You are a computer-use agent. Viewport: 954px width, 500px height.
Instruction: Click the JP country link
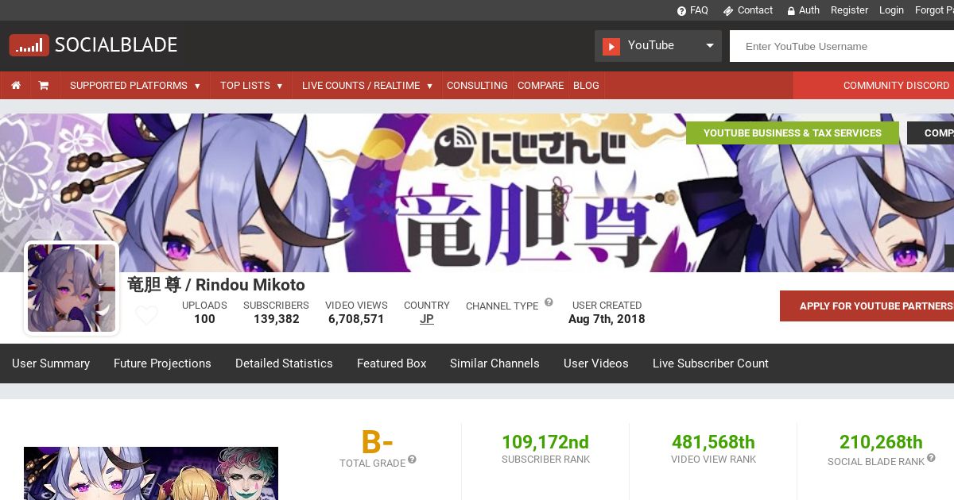point(427,319)
